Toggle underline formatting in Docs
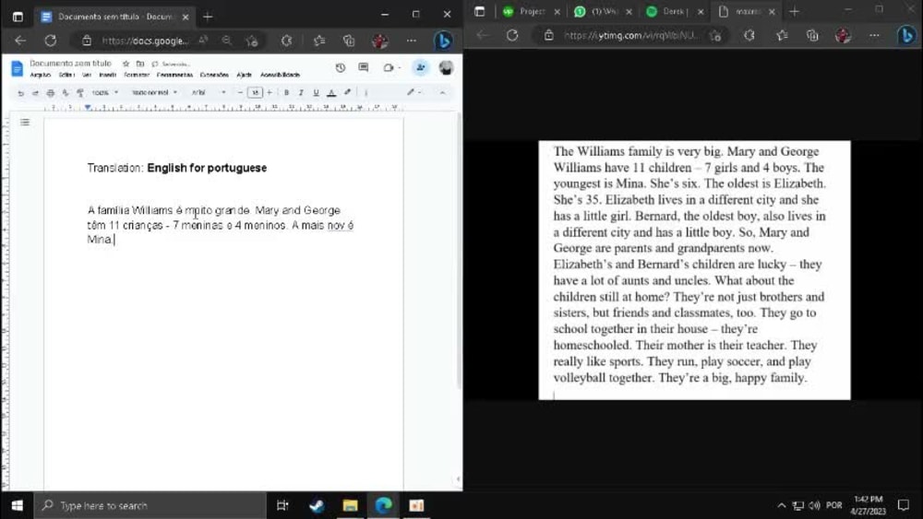Viewport: 923px width, 519px height. tap(316, 93)
